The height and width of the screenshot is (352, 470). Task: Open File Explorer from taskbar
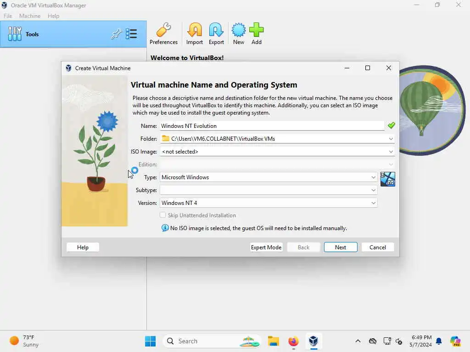pos(274,341)
